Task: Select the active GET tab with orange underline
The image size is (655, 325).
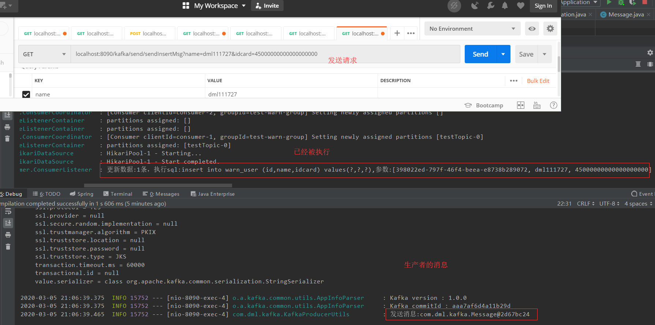Action: click(362, 34)
